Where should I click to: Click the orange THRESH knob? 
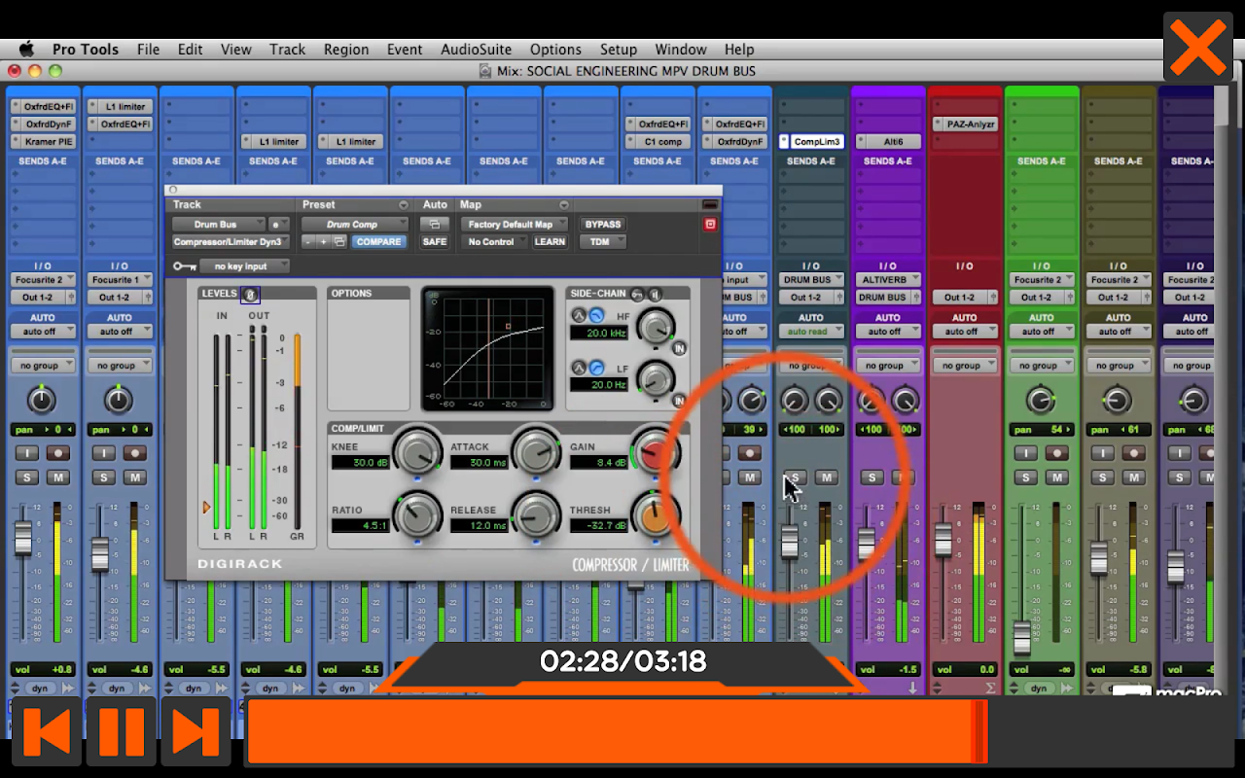coord(654,514)
